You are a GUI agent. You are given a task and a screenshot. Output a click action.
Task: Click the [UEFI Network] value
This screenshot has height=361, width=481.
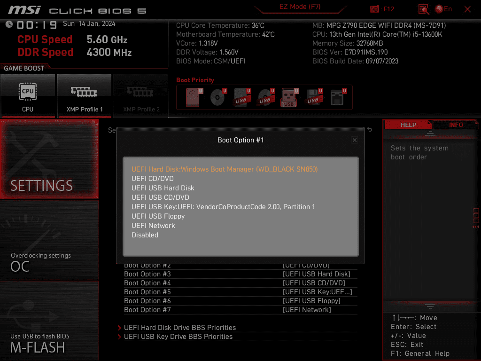click(307, 310)
